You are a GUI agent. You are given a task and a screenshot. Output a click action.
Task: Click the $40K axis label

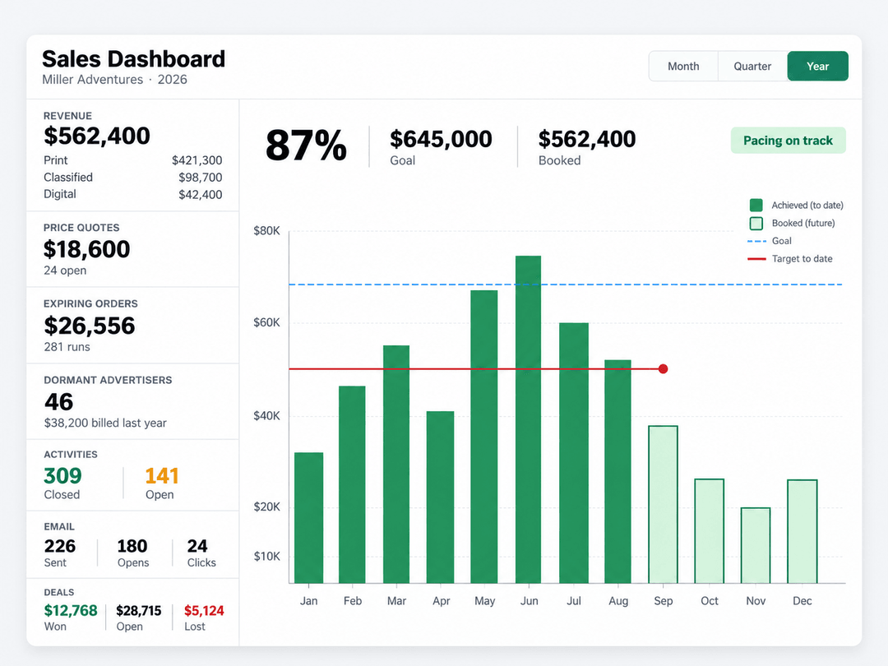[x=266, y=416]
